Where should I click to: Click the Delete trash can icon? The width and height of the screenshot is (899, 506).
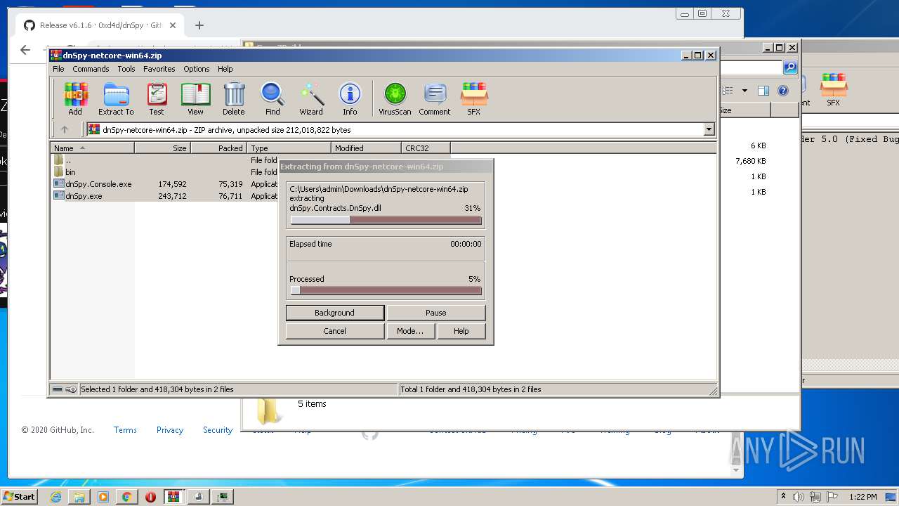234,98
